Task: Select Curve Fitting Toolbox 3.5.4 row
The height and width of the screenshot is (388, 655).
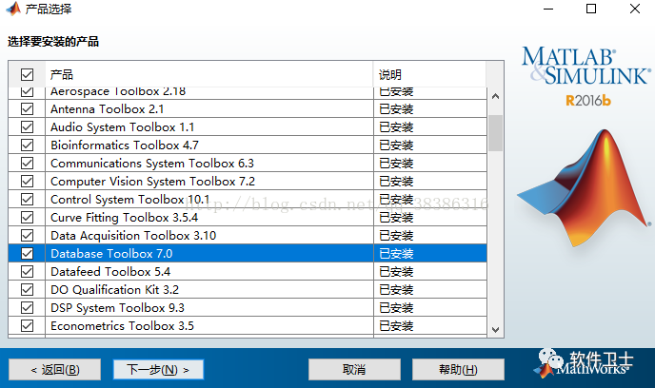Action: 248,218
